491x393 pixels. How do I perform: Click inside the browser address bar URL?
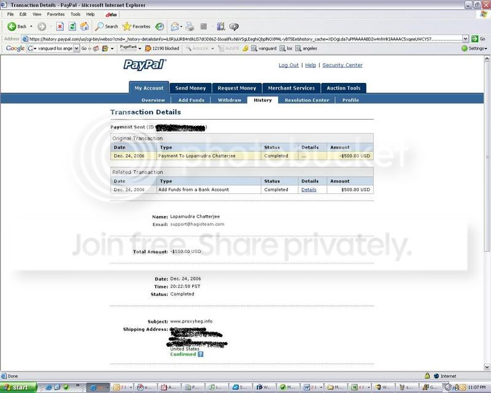click(x=242, y=39)
